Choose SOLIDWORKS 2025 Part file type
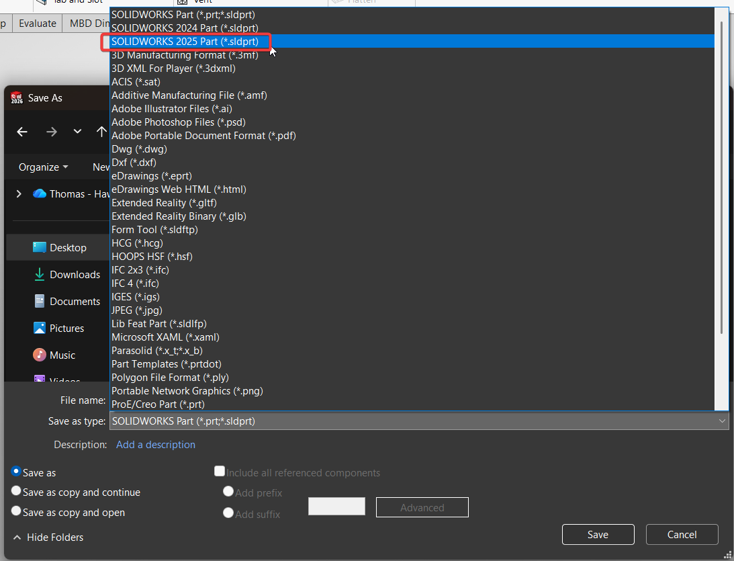 pyautogui.click(x=412, y=41)
